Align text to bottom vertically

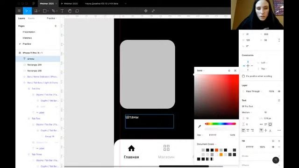tap(270, 130)
